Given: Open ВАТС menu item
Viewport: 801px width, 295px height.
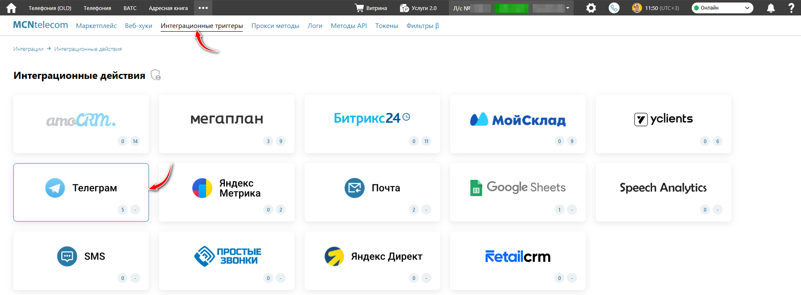Looking at the screenshot, I should 130,8.
